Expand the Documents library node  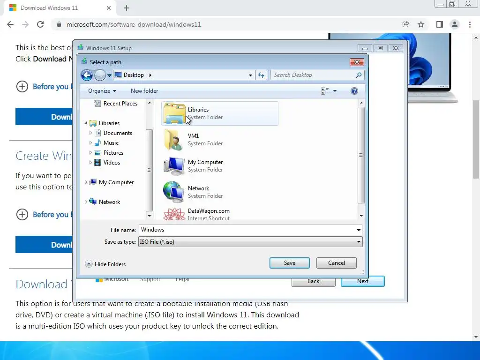point(90,133)
